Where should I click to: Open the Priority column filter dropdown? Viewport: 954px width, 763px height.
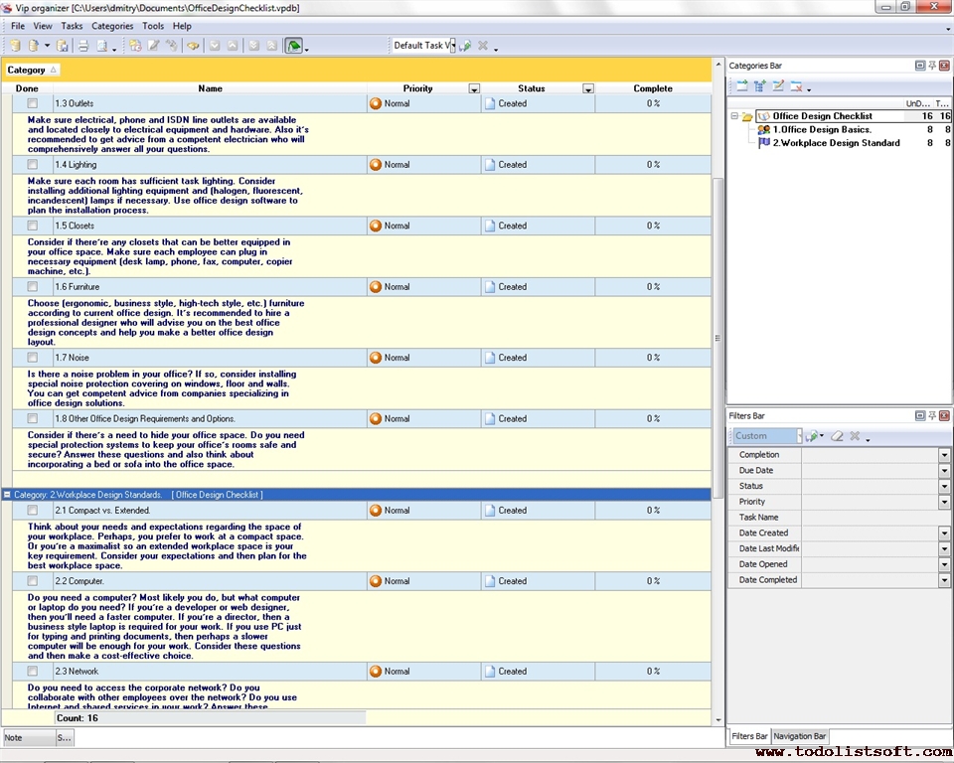[474, 89]
